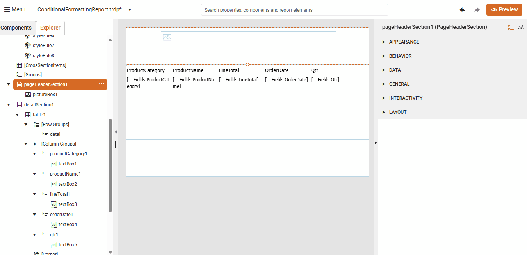Image resolution: width=527 pixels, height=255 pixels.
Task: Select the [= Fields.LineTotal] cell
Action: (x=241, y=82)
